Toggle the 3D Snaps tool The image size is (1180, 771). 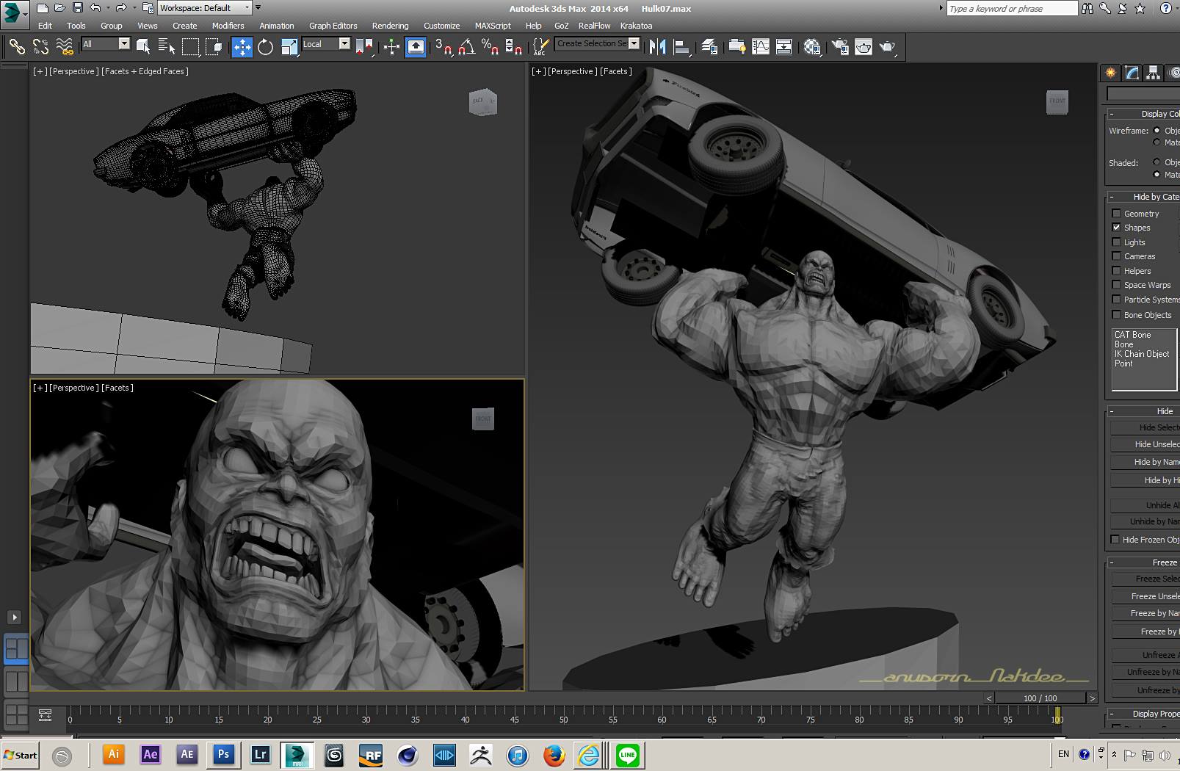coord(443,47)
